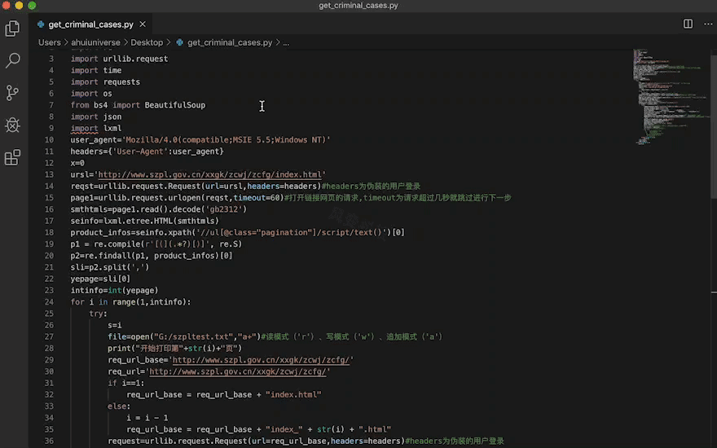Screen dimensions: 717x448
Task: Open the Users breadcrumb segment
Action: (50, 42)
